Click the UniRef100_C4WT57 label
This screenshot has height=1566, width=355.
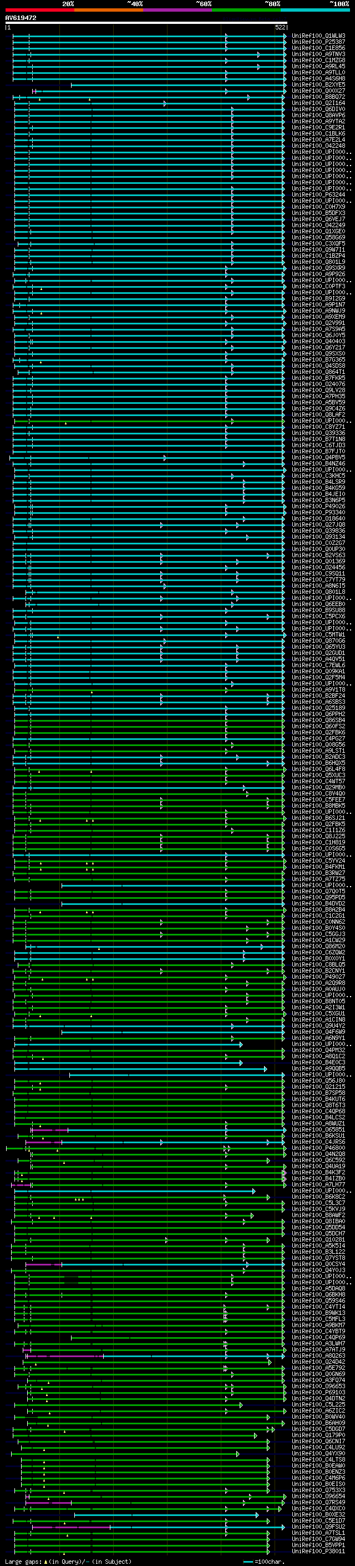(x=318, y=782)
